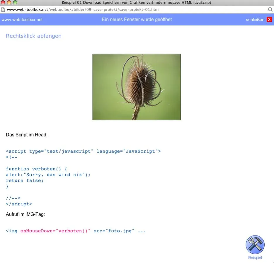Click the magnifier zoom icon in address bar

[270, 9]
